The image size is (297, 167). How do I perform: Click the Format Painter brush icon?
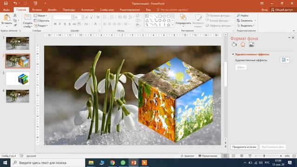point(15,25)
